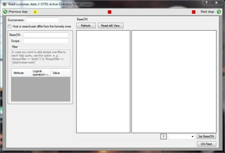Click the red step indicator beside Next step
This screenshot has height=153, width=225.
pos(194,12)
